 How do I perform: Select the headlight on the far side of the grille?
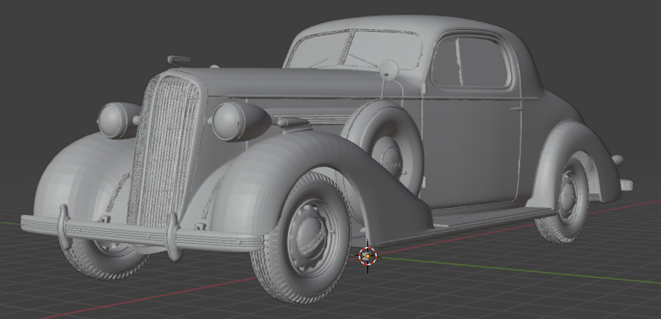[117, 120]
